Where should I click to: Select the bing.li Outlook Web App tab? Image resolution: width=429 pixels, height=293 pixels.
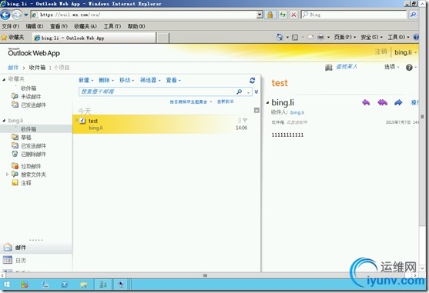tap(94, 38)
